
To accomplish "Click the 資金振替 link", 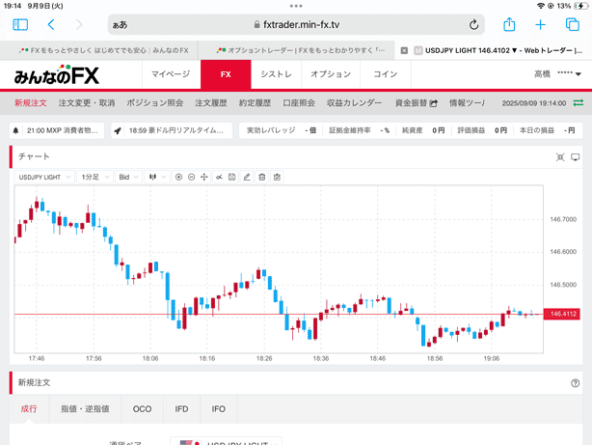I will [417, 102].
